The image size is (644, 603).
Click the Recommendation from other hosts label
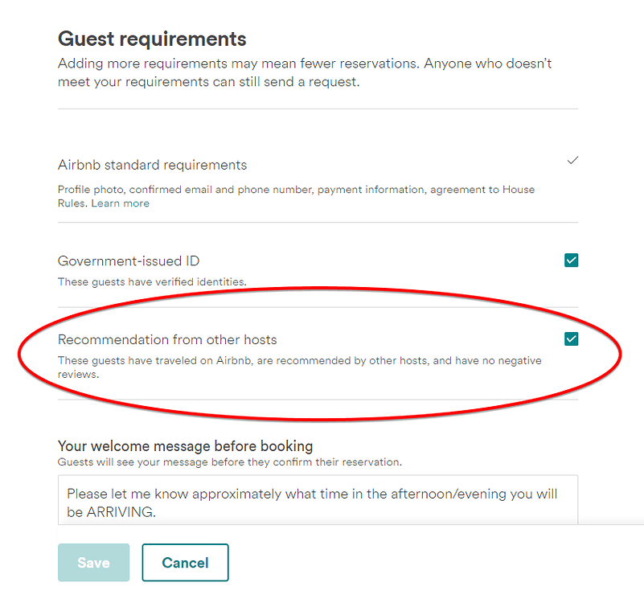(x=166, y=339)
